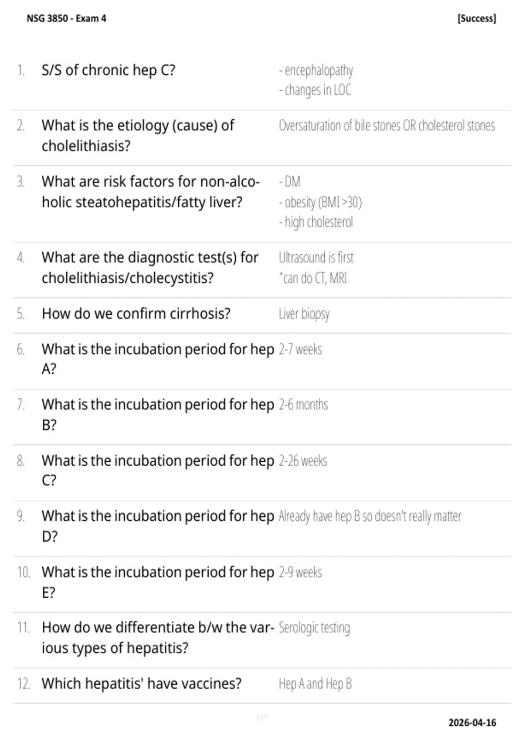Click the 2026-04-16 date in footer
The width and height of the screenshot is (523, 742).
472,723
